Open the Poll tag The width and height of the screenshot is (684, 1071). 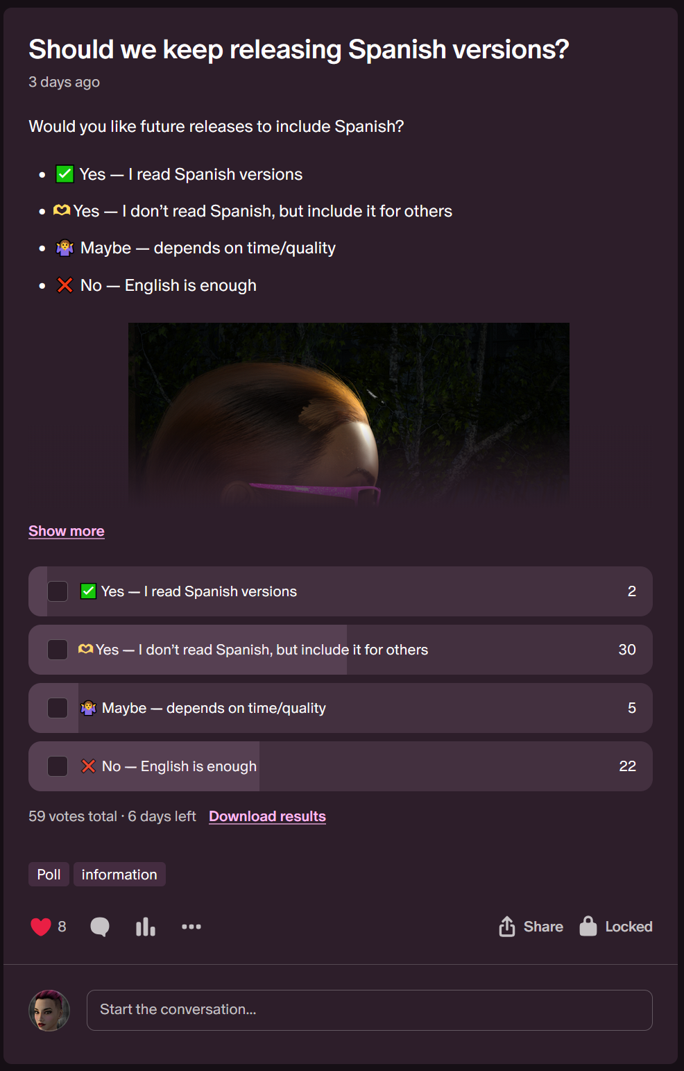(49, 875)
